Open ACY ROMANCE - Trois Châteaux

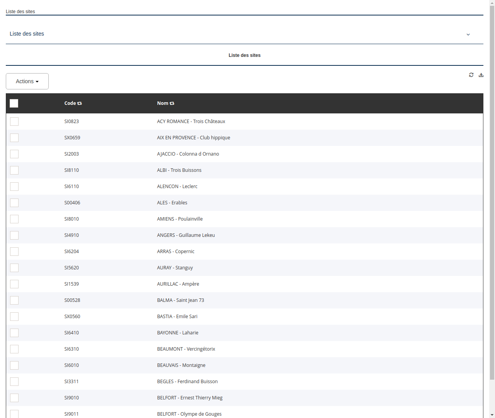[191, 121]
